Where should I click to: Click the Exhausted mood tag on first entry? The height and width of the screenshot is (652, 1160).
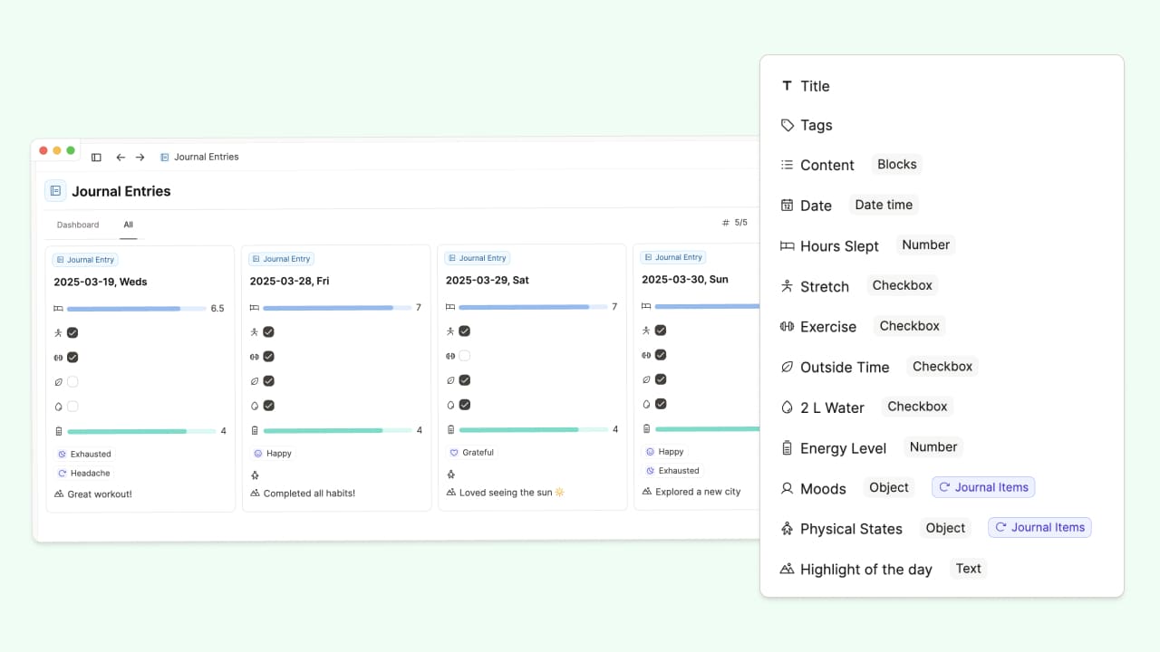90,455
